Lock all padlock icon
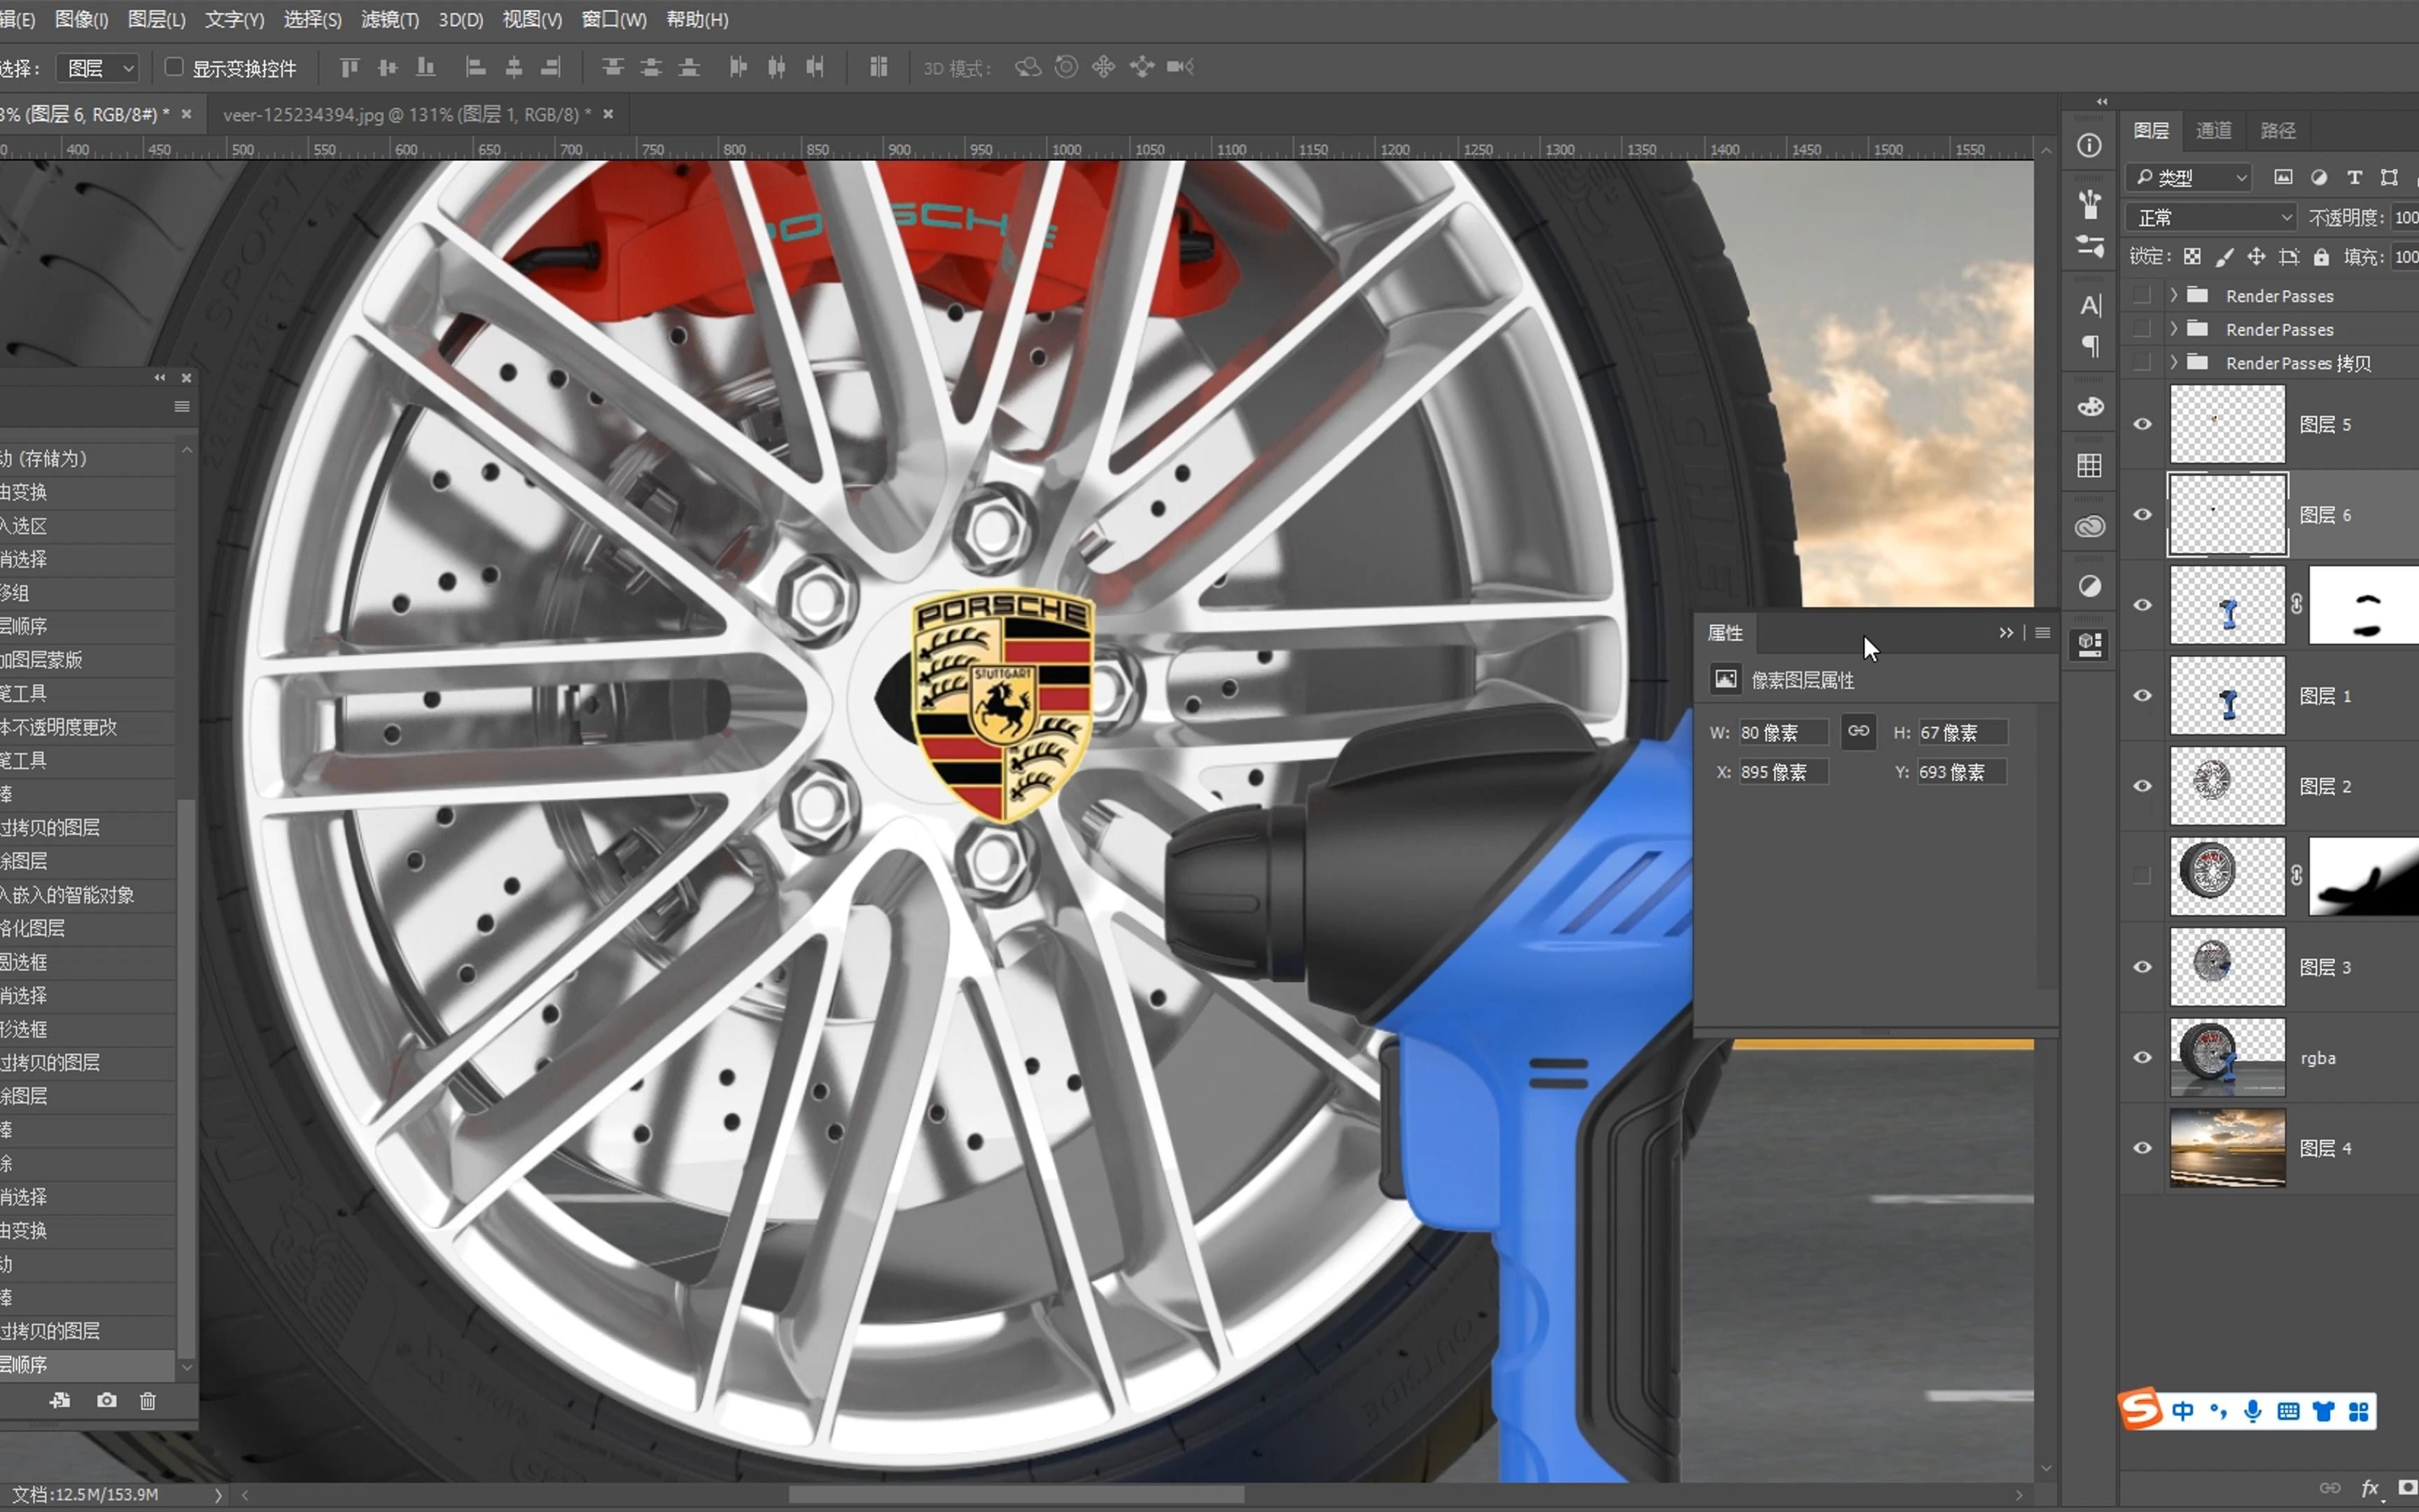2419x1512 pixels. coord(2321,257)
